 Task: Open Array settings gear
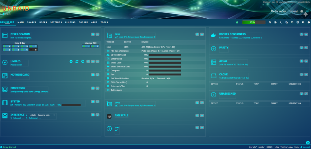point(301,61)
